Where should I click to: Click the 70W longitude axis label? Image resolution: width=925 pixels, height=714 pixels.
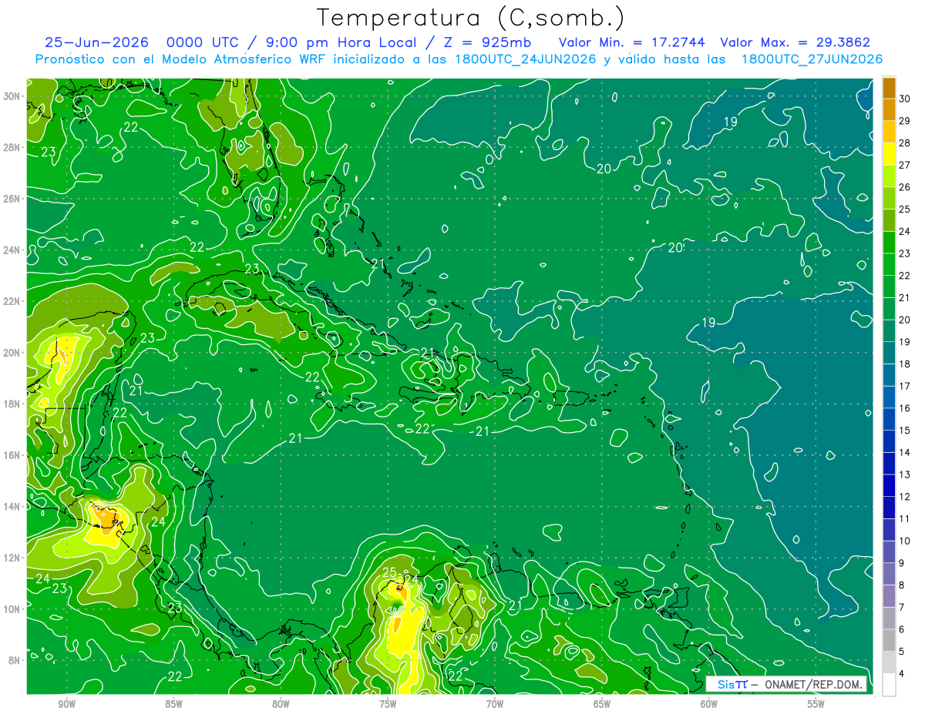(x=495, y=704)
